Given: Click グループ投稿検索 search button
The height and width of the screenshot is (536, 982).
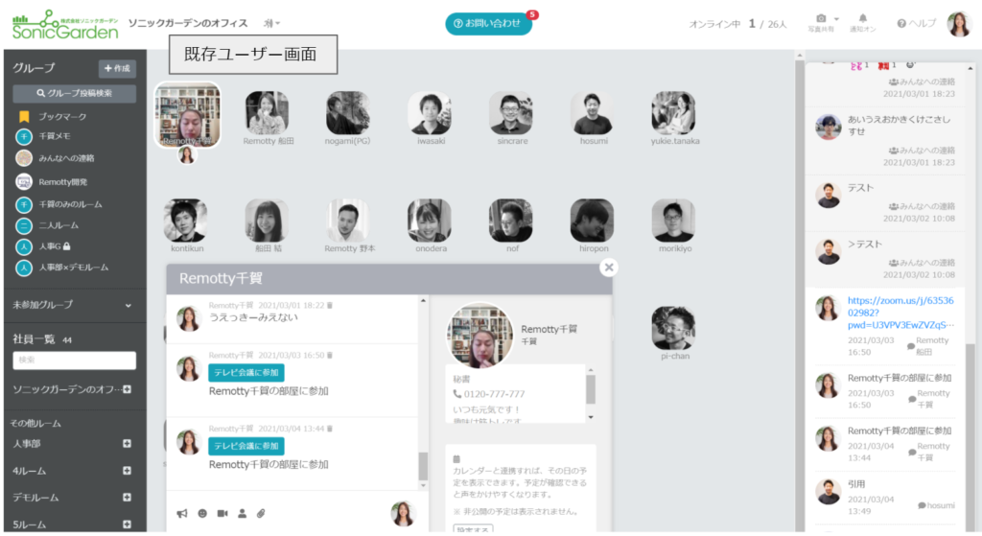Looking at the screenshot, I should tap(75, 93).
